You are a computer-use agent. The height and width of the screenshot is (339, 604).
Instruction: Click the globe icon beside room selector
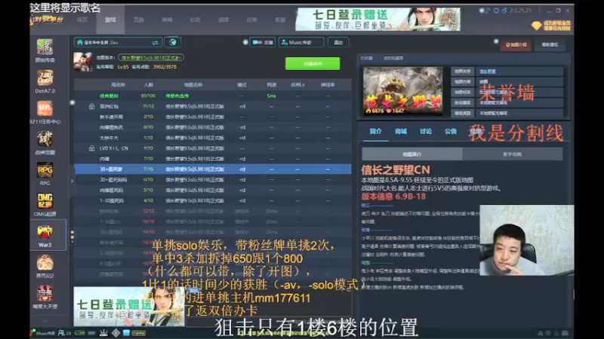click(173, 42)
